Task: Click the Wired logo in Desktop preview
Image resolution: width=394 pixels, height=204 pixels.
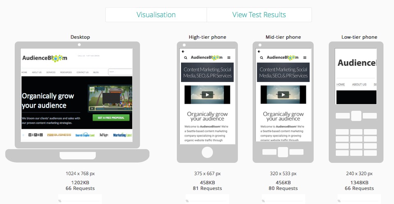Action: pos(35,135)
